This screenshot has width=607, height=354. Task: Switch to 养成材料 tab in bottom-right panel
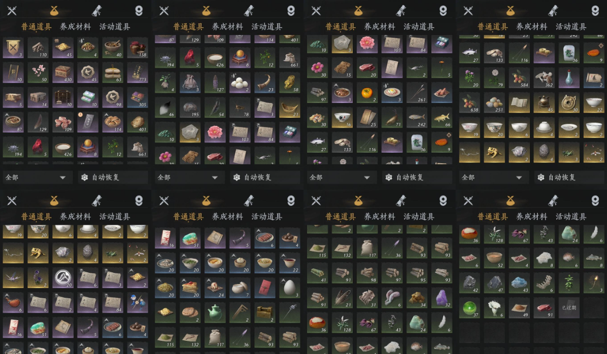tap(531, 217)
